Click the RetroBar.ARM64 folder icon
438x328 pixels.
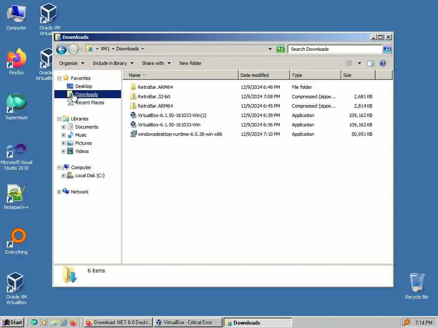133,87
